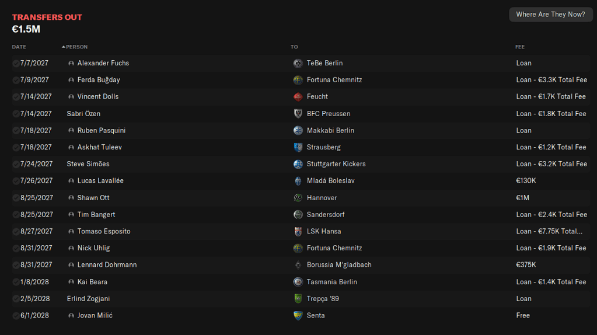The width and height of the screenshot is (597, 335).
Task: Open the Where Are They Now? view
Action: coord(550,15)
